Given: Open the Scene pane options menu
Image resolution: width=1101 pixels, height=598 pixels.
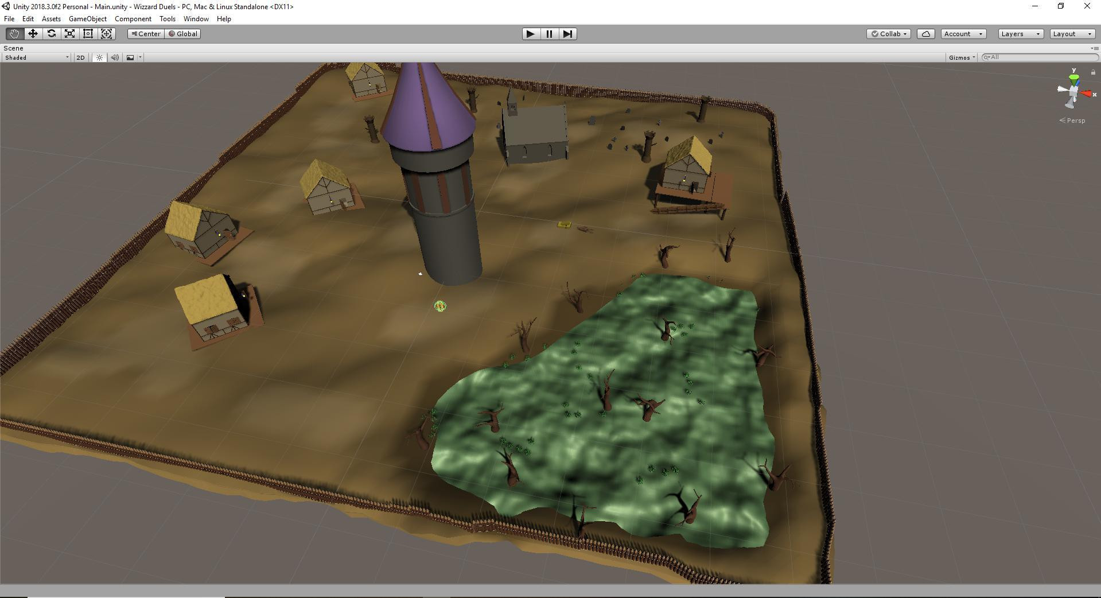Looking at the screenshot, I should (1094, 48).
